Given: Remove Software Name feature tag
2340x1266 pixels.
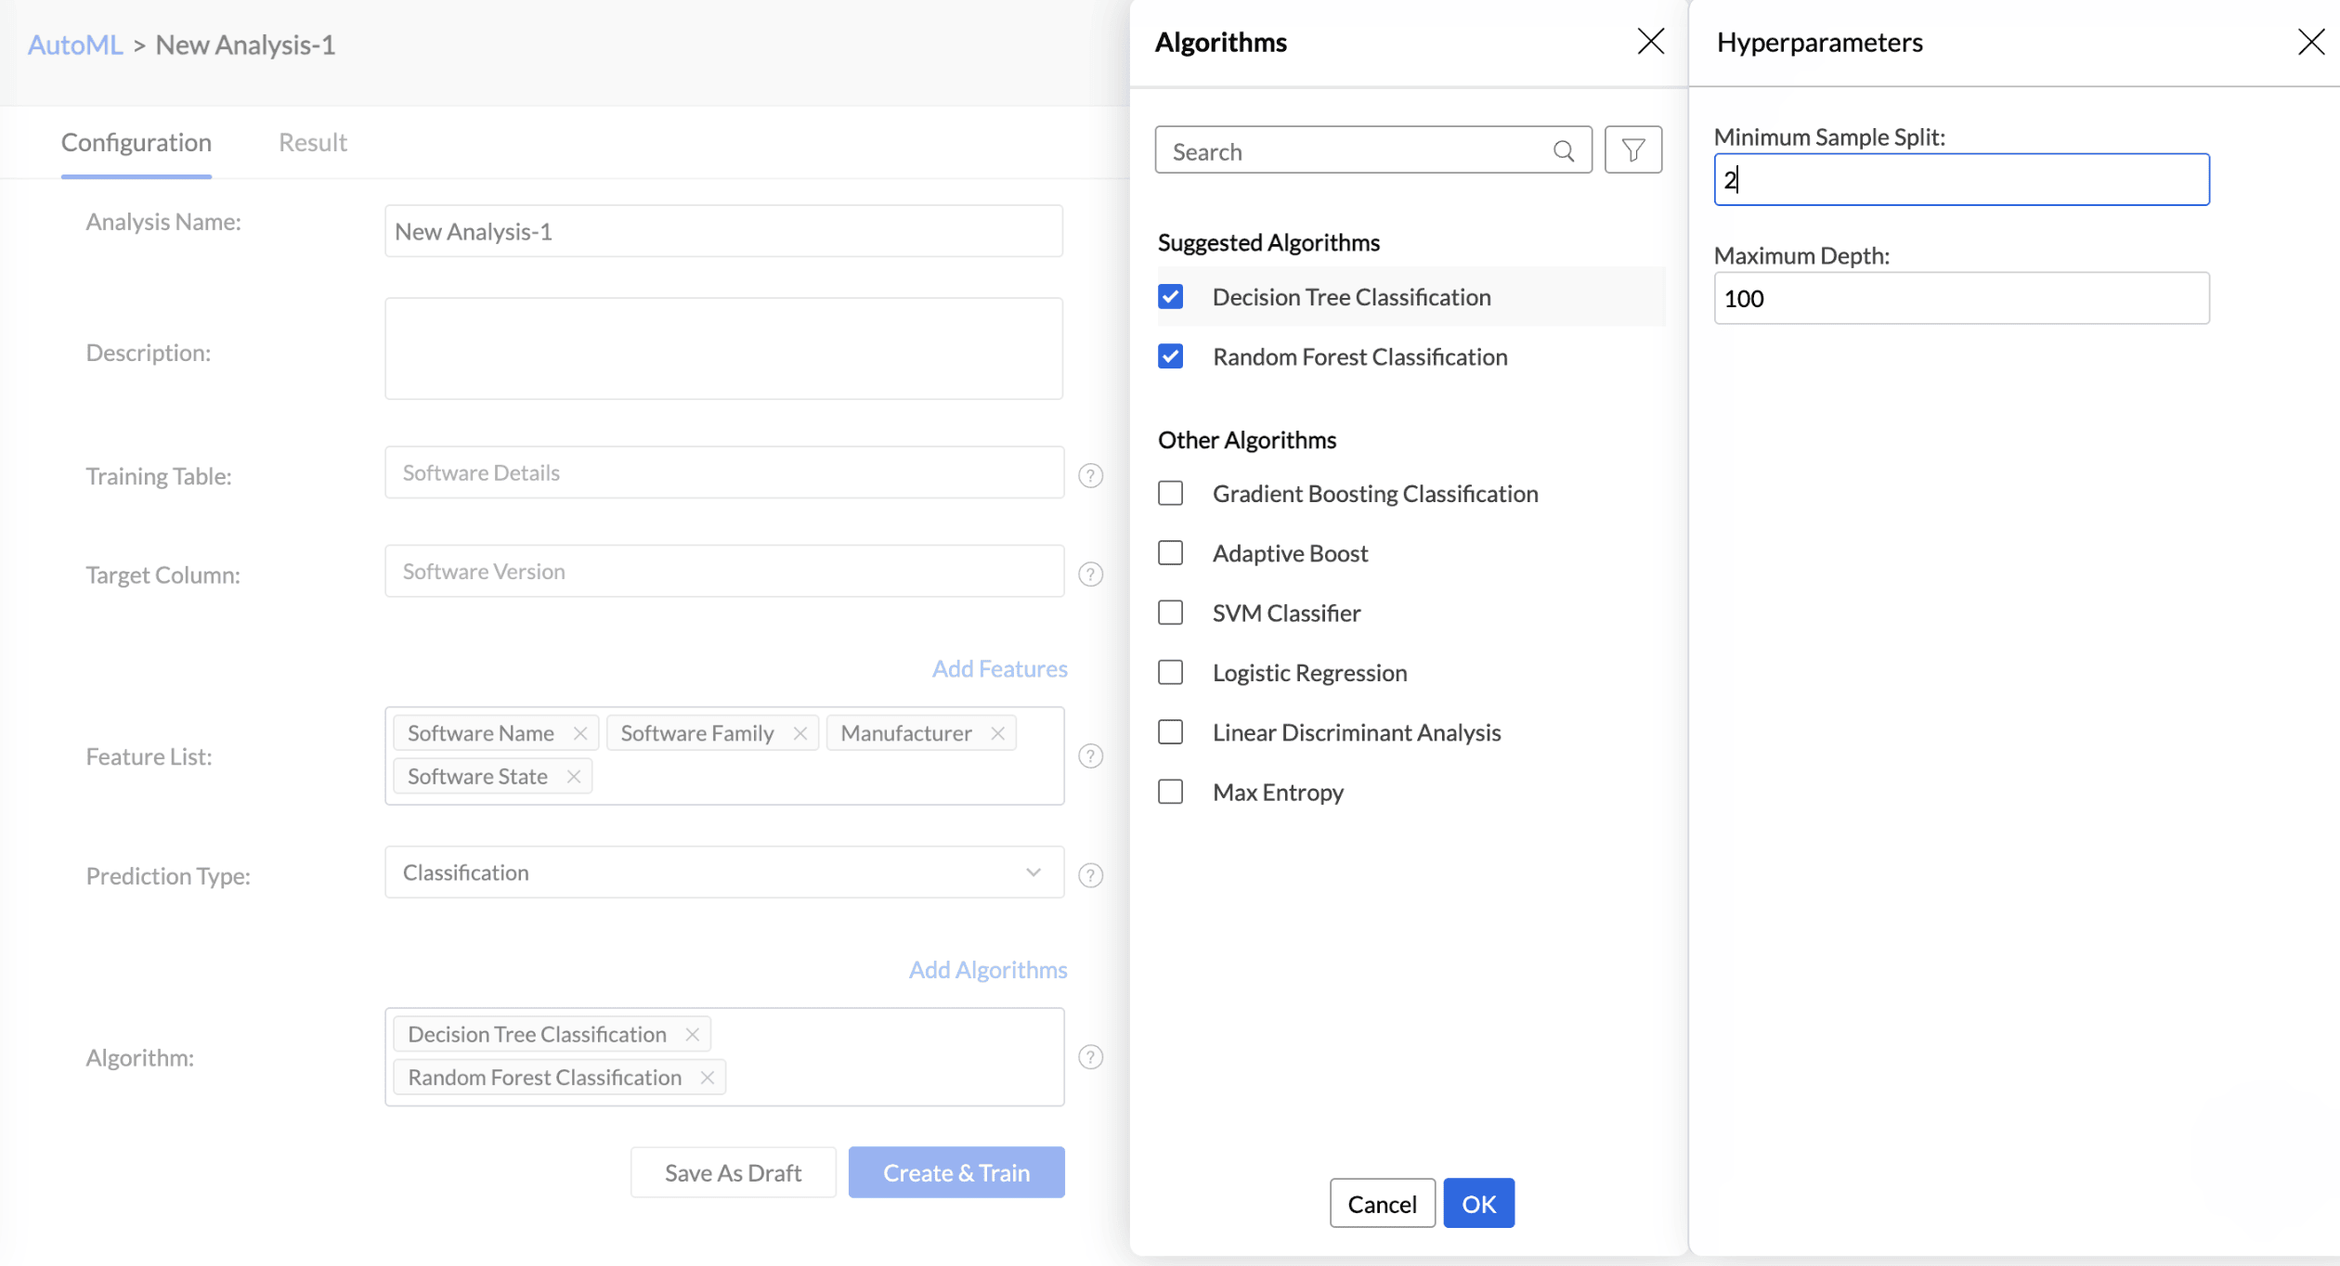Looking at the screenshot, I should [x=580, y=733].
